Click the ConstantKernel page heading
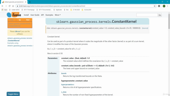This screenshot has height=96, width=170. 96,22
